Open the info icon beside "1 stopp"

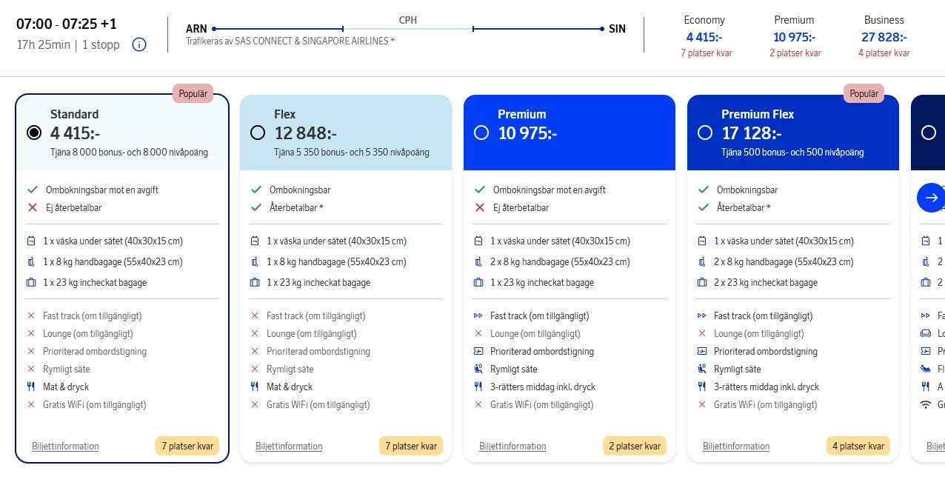pos(139,44)
